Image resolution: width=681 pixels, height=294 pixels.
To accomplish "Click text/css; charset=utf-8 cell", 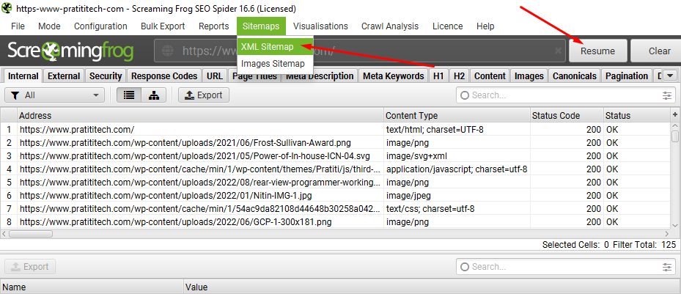I will [x=457, y=209].
